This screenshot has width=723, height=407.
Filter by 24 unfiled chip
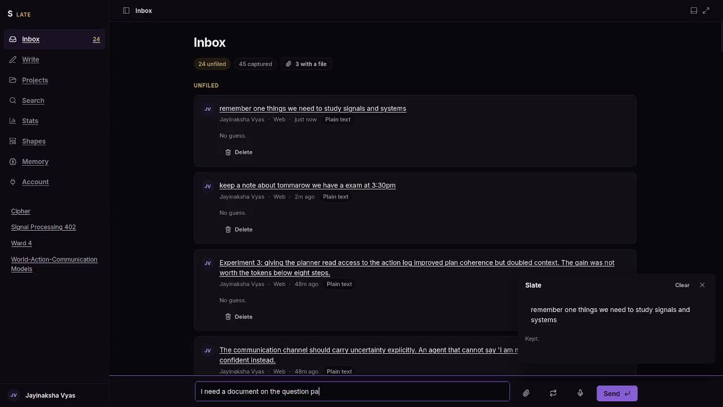pyautogui.click(x=212, y=64)
